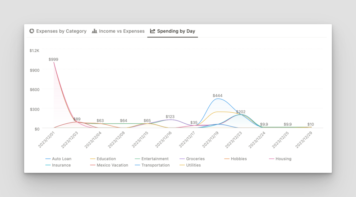Click the bar chart icon
This screenshot has height=197, width=356.
[x=95, y=31]
